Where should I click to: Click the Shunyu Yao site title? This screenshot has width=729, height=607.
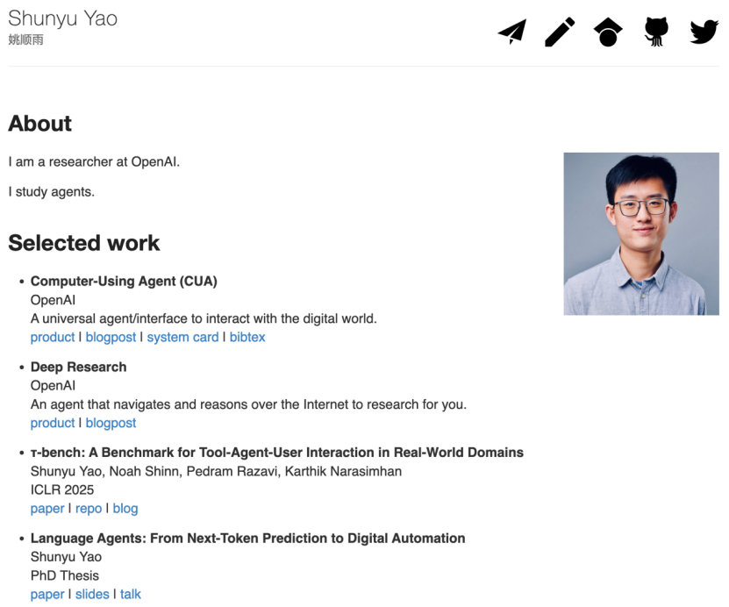click(63, 18)
